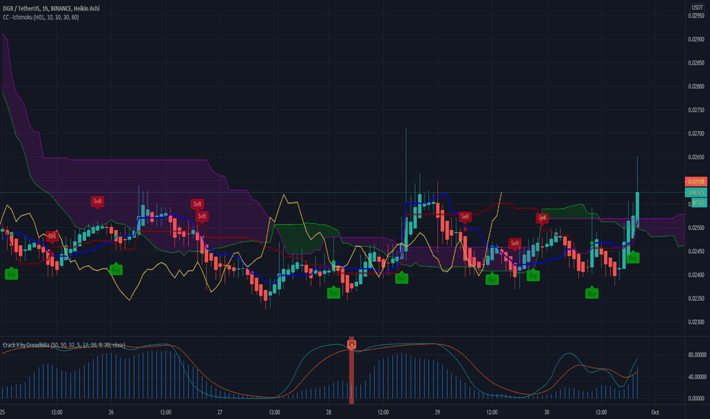Click the Sell marker just before the 30 date start
Image resolution: width=710 pixels, height=419 pixels.
point(542,219)
